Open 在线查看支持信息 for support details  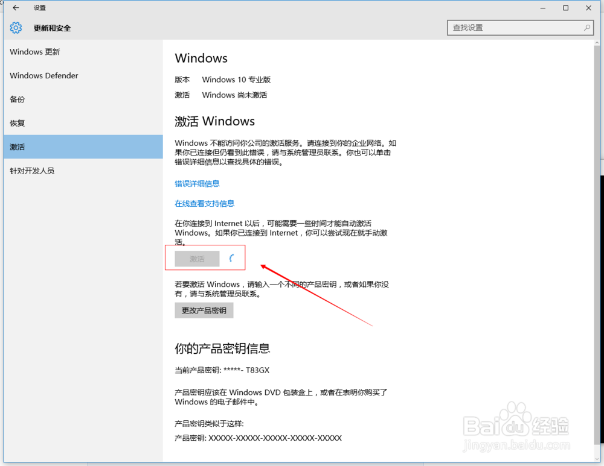click(204, 203)
